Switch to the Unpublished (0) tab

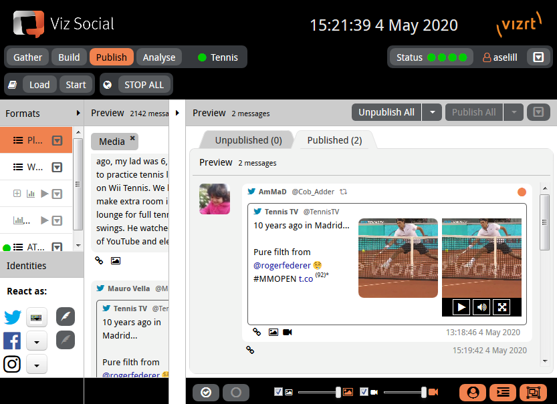248,140
